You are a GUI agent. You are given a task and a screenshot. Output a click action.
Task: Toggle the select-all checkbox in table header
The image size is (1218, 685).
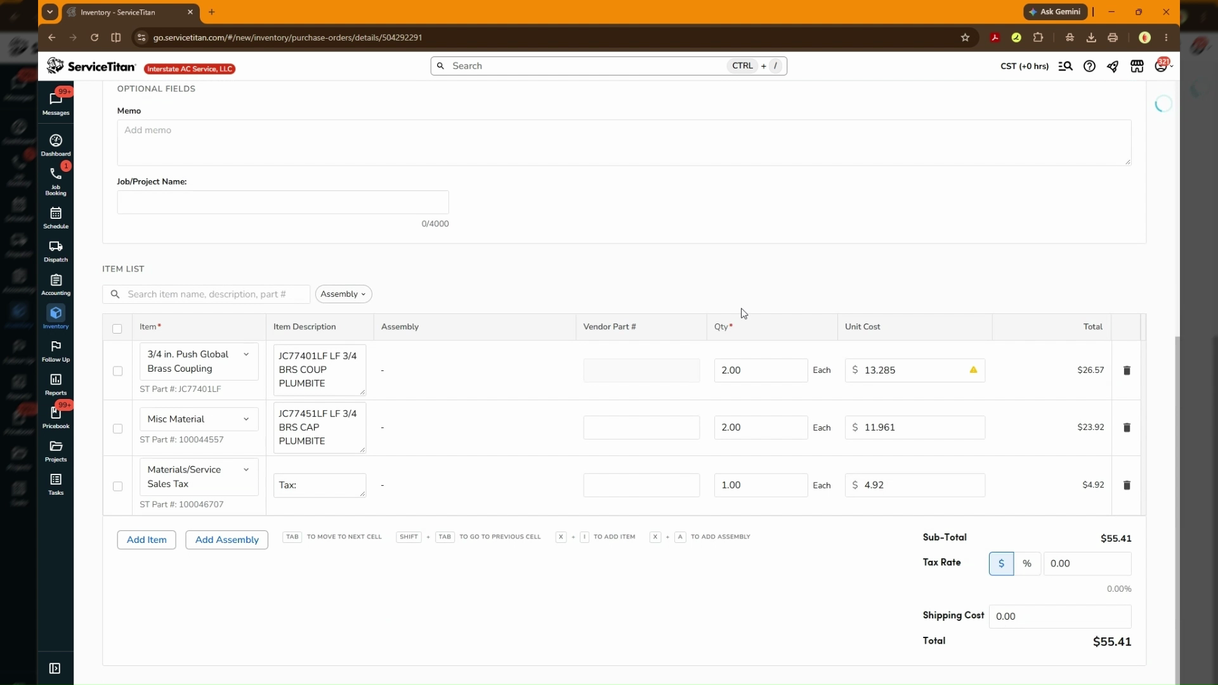[x=117, y=329]
